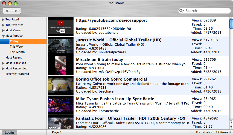Open the Miracle on 6 train thumbnail
Image resolution: width=233 pixels, height=135 pixels.
pos(61,66)
